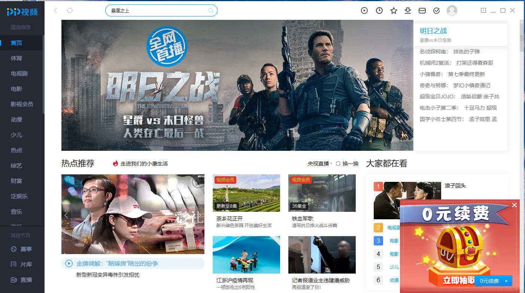Open 影视会员 sidebar category
The height and width of the screenshot is (293, 525).
[x=22, y=104]
